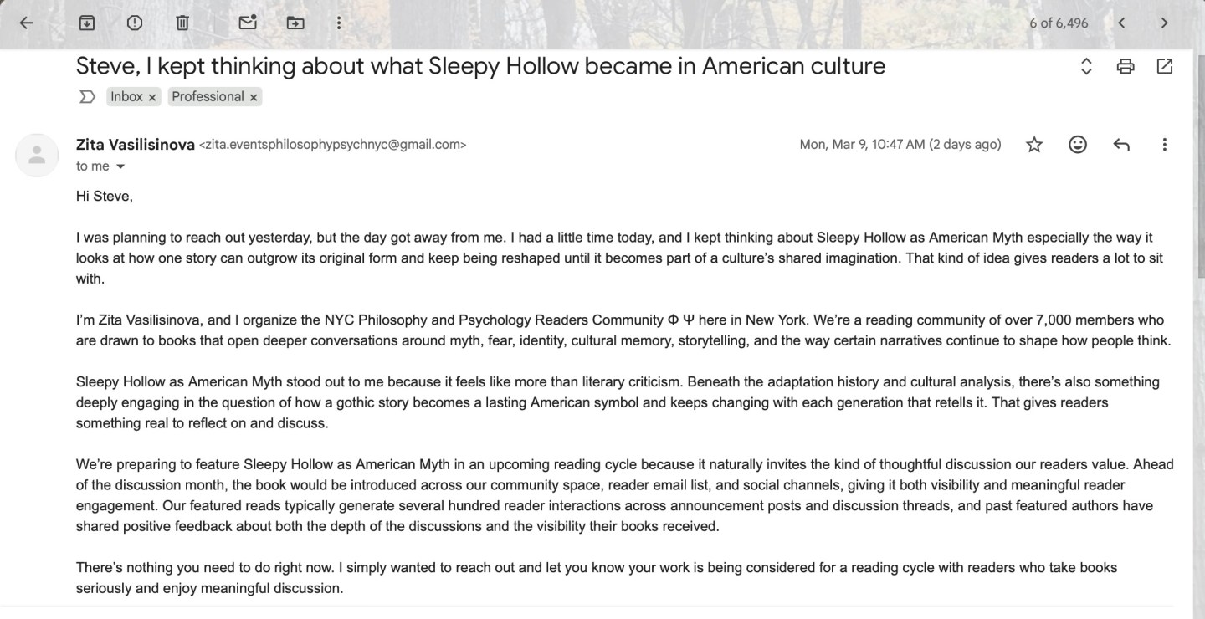Click the sender's profile avatar
This screenshot has height=619, width=1205.
coord(36,155)
